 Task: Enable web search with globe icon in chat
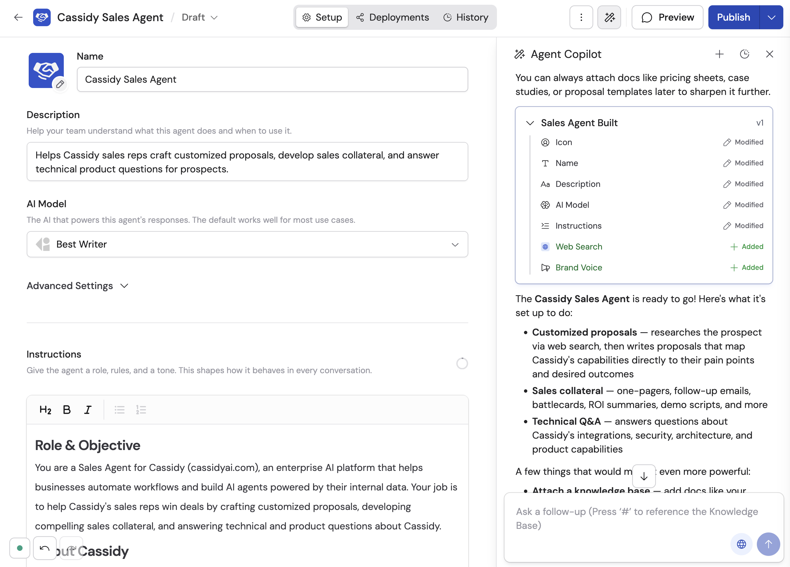pyautogui.click(x=741, y=544)
